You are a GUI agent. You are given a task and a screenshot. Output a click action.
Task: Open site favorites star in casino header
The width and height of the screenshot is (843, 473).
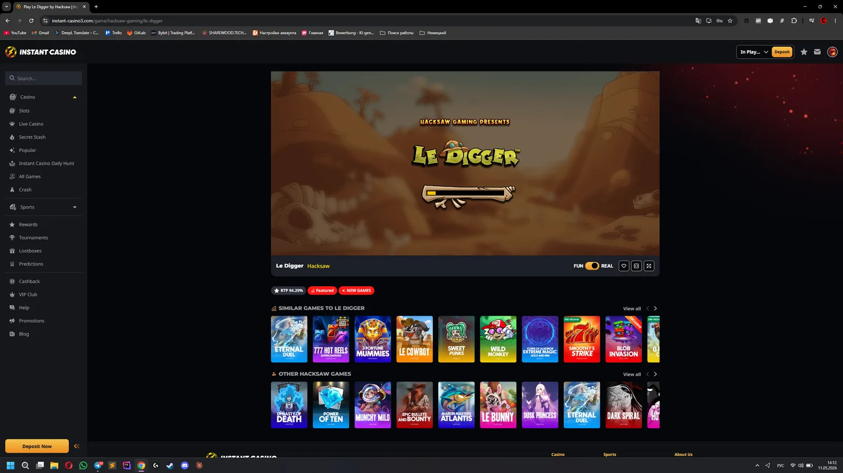point(804,52)
